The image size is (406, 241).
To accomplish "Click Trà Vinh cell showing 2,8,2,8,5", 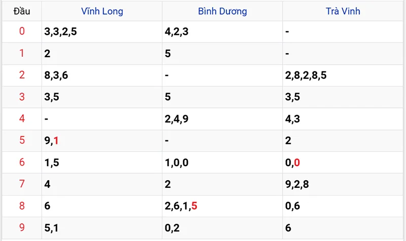I will point(306,75).
